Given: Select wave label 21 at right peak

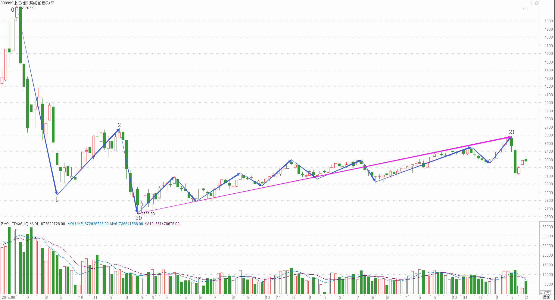Looking at the screenshot, I should (512, 132).
